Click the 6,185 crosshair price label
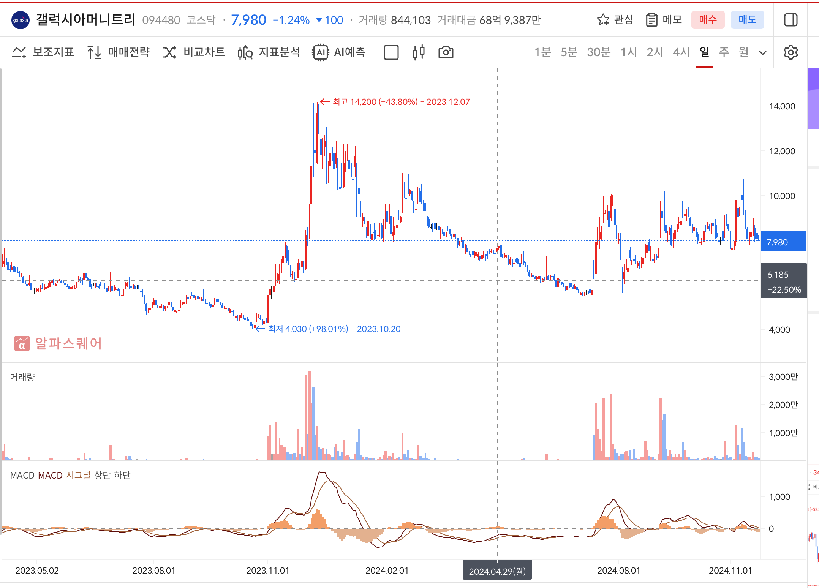The image size is (819, 588). click(778, 275)
